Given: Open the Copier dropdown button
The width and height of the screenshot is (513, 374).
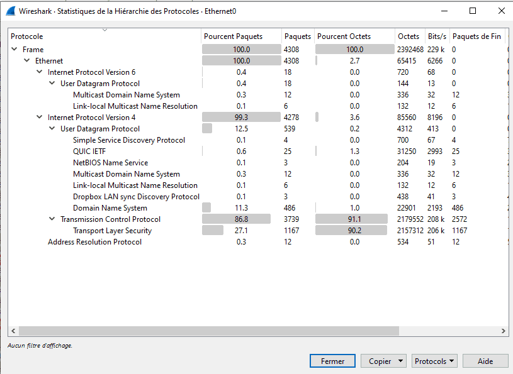Looking at the screenshot, I should click(x=383, y=361).
